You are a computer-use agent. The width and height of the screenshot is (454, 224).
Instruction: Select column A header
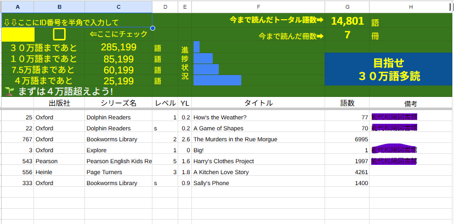(x=18, y=7)
